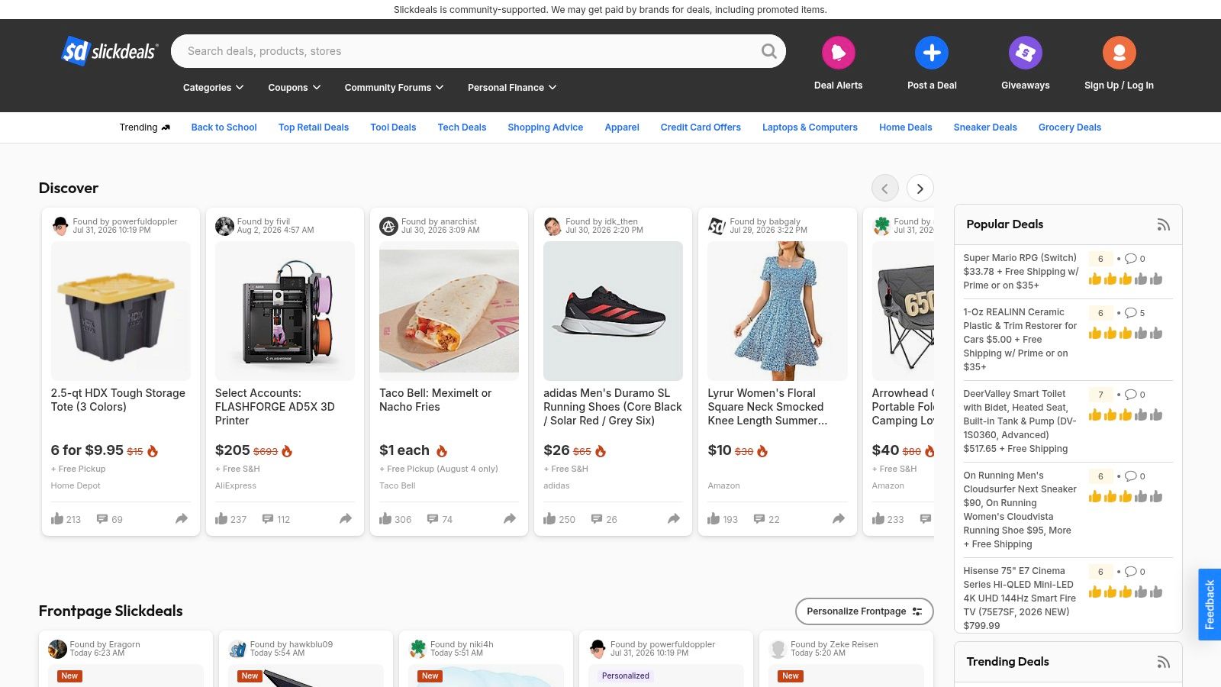The height and width of the screenshot is (687, 1221).
Task: Rate Super Mario RPG deal thumbs
Action: [x=1125, y=279]
